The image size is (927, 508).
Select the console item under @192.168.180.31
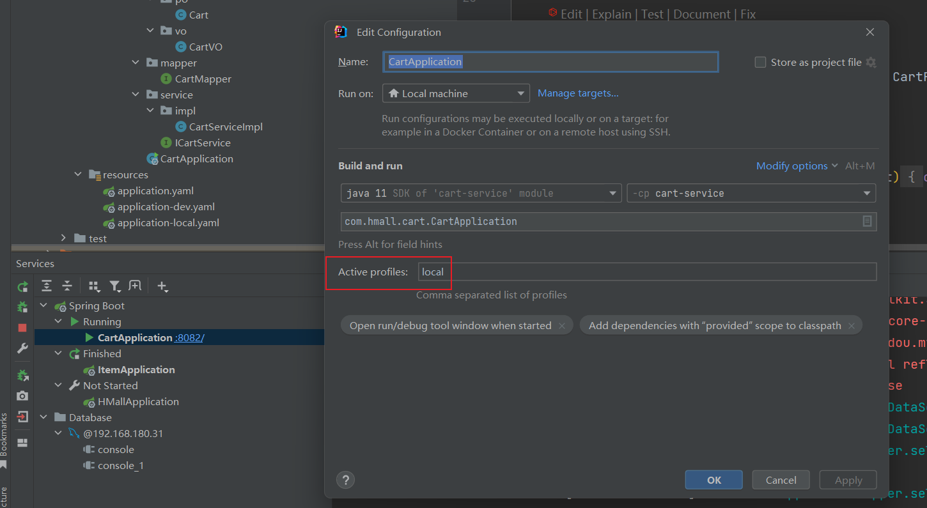tap(116, 449)
